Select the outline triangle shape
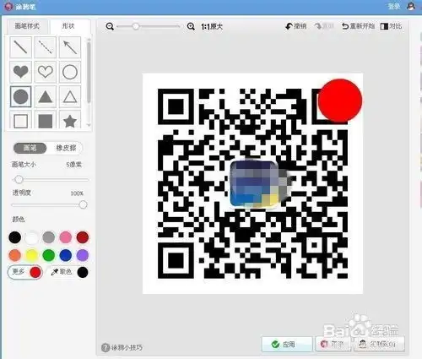 [x=70, y=96]
